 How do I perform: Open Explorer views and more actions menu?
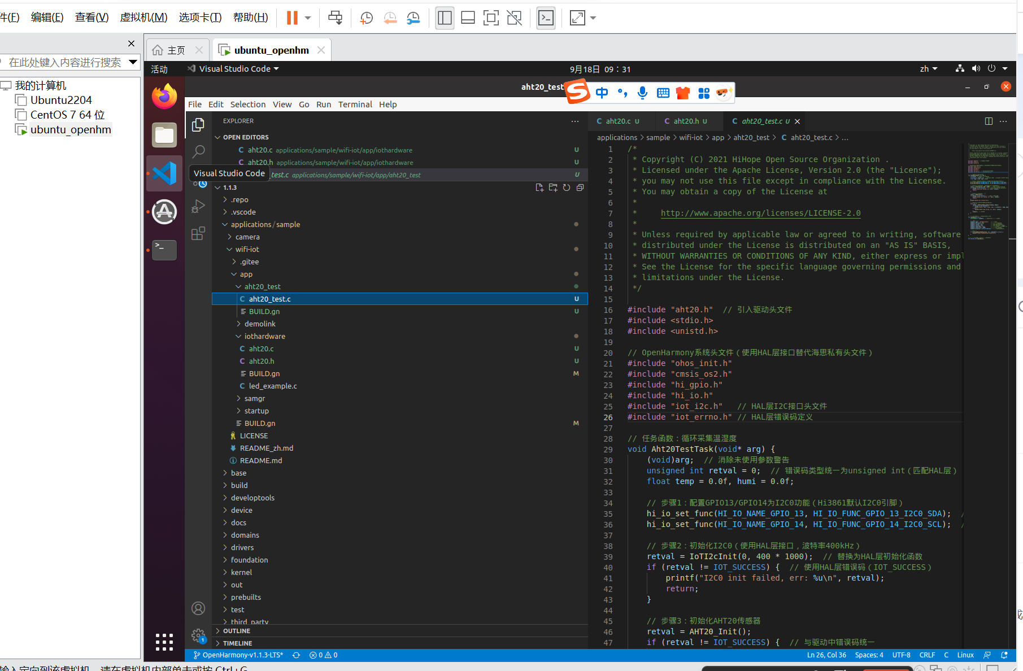coord(575,121)
